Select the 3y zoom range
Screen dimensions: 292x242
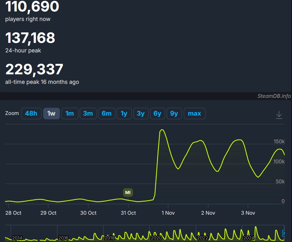[x=141, y=113]
